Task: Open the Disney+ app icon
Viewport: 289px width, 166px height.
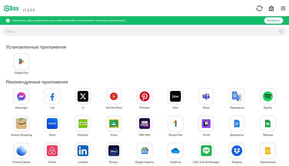Action: [x=114, y=151]
